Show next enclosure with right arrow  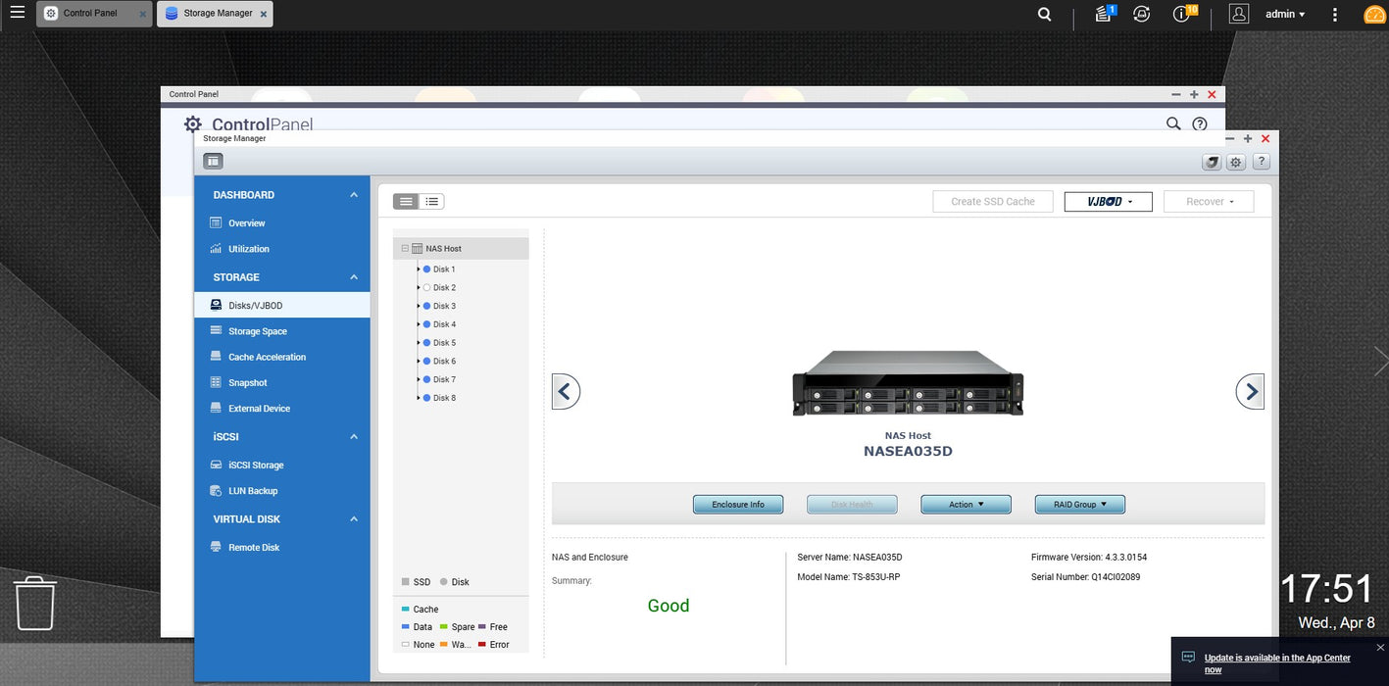pos(1250,392)
